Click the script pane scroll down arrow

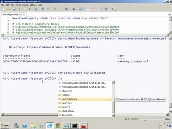170,32
